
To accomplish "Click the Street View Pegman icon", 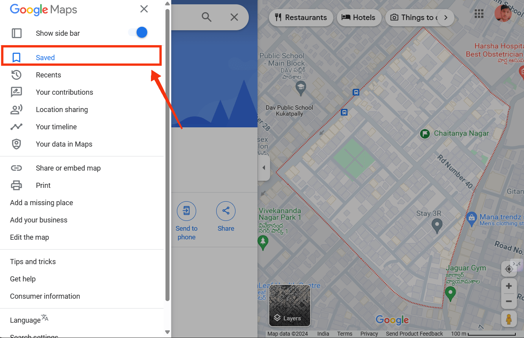I will click(509, 319).
